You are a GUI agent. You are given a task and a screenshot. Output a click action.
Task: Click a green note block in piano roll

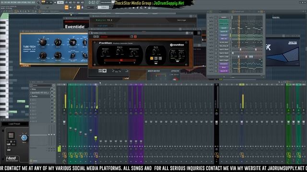[21, 101]
